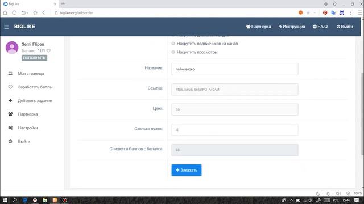Screen dimensions: 364x204
Task: Click the Ссылка input field
Action: [235, 90]
